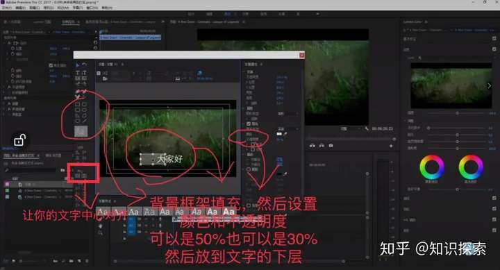Image resolution: width=500 pixels, height=270 pixels.
Task: Choose the Line drawing tool
Action: 84,121
